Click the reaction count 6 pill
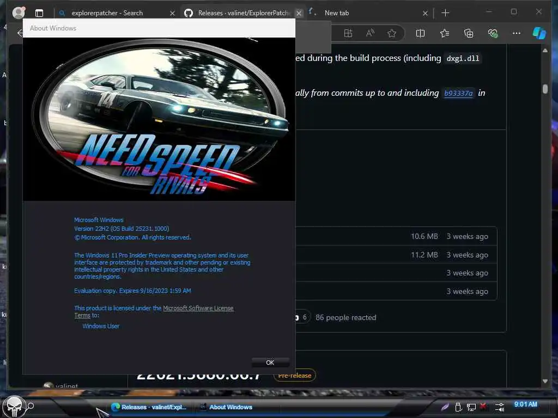Image resolution: width=558 pixels, height=418 pixels. (302, 317)
